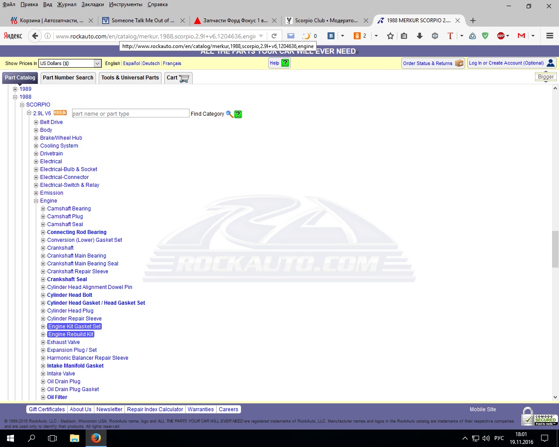The height and width of the screenshot is (447, 559).
Task: Open Tools & Universal Parts tab
Action: point(130,78)
